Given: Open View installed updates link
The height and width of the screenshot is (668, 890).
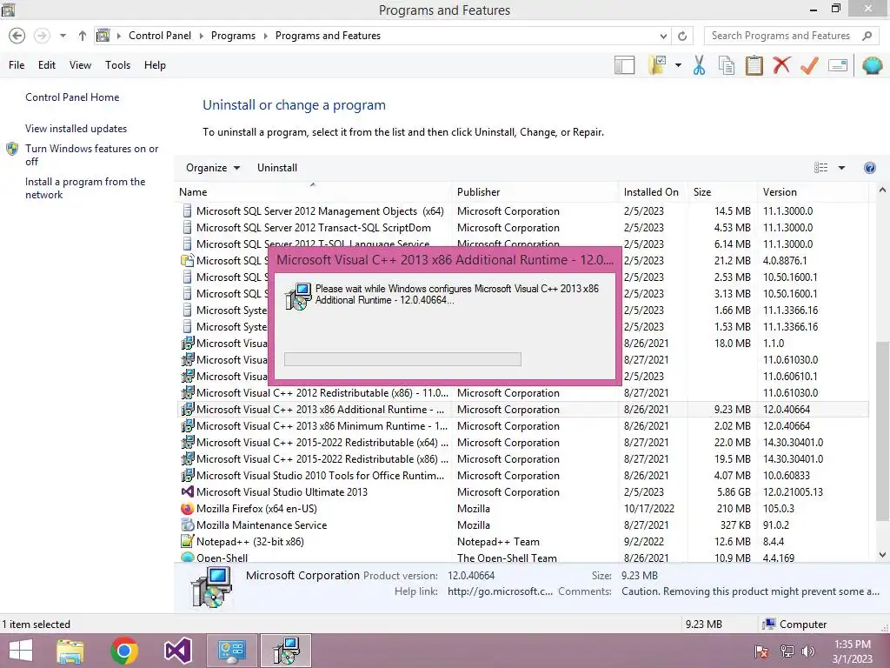Looking at the screenshot, I should pyautogui.click(x=76, y=129).
